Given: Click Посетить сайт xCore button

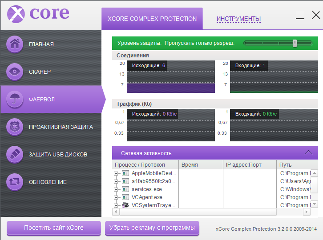Looking at the screenshot, I should 53,228.
